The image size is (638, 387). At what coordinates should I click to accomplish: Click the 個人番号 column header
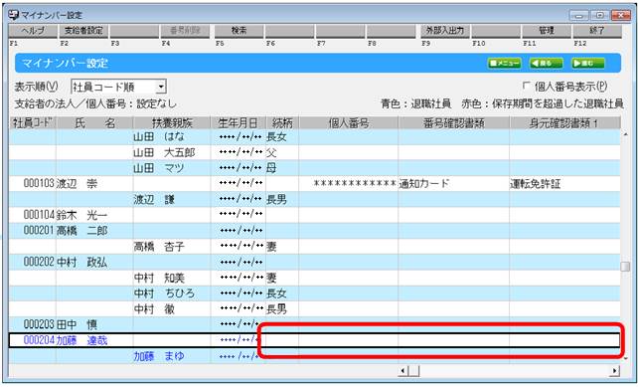pyautogui.click(x=348, y=122)
